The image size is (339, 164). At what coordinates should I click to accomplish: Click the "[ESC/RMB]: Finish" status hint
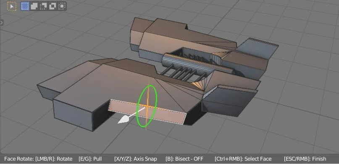click(305, 159)
